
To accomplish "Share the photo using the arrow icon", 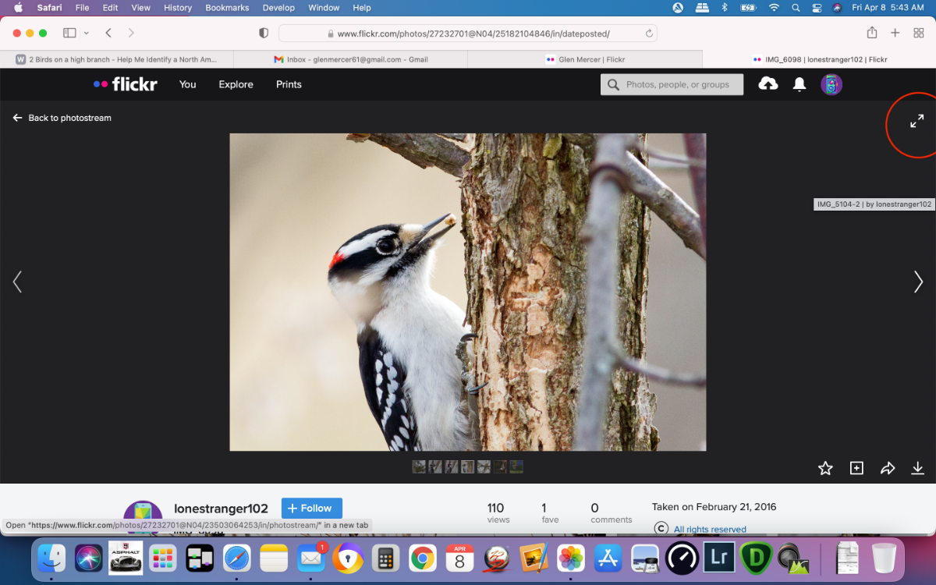I will tap(888, 468).
